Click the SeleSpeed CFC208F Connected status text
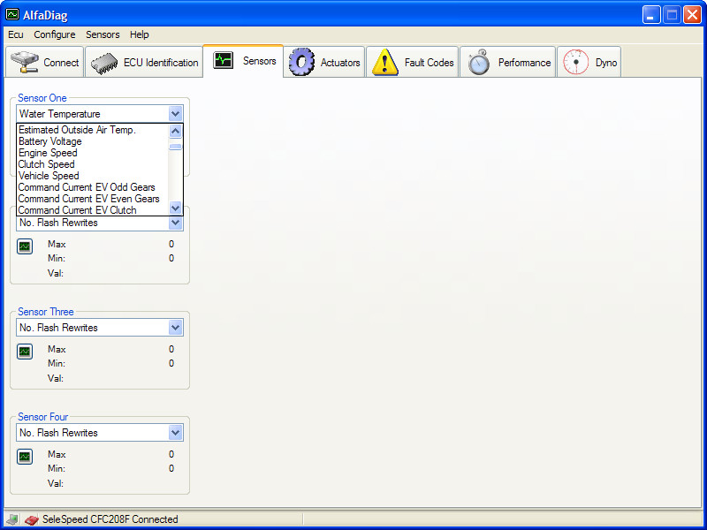 pos(110,519)
